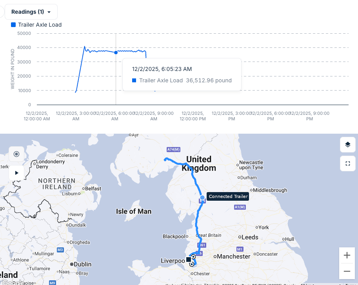This screenshot has width=358, height=285.
Task: Open the map layers selector
Action: 347,145
